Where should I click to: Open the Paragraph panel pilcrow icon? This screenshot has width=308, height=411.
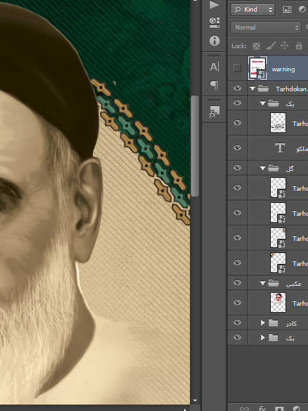(x=214, y=85)
